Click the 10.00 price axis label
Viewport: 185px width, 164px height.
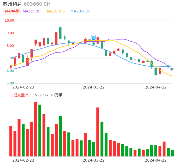(9, 21)
